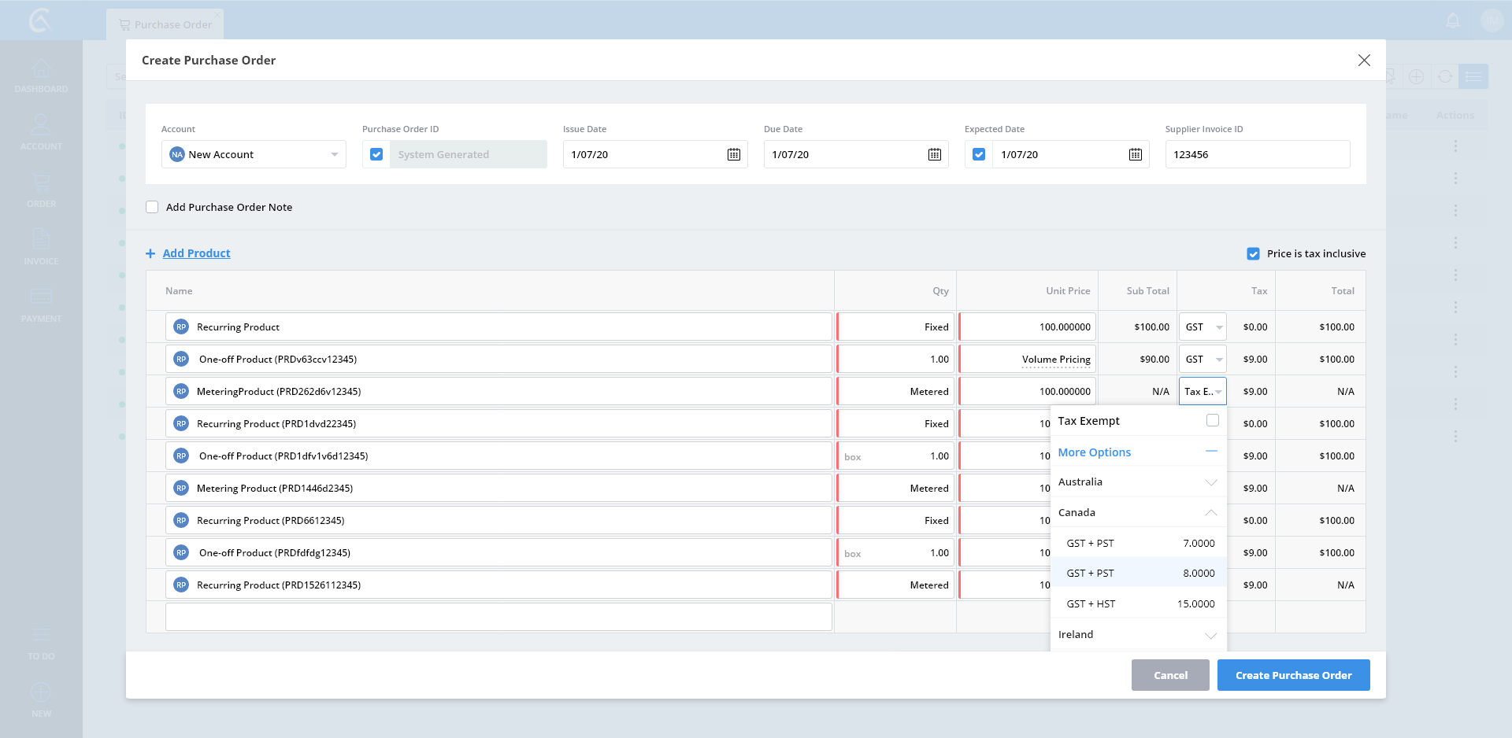Click the Create Purchase Order button
1512x738 pixels.
pos(1293,675)
